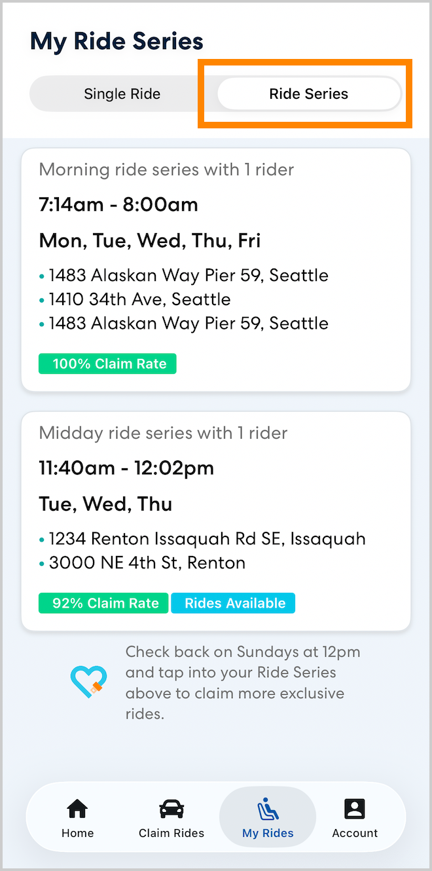Image resolution: width=432 pixels, height=871 pixels.
Task: Open the Home icon in bottom navigation
Action: [77, 809]
